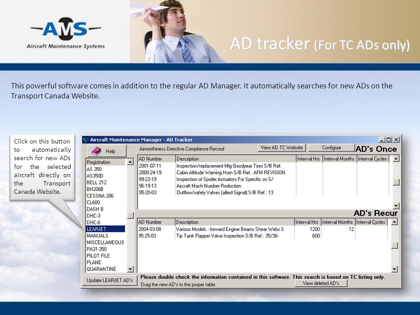
Task: Click the Configure button
Action: coord(331,147)
